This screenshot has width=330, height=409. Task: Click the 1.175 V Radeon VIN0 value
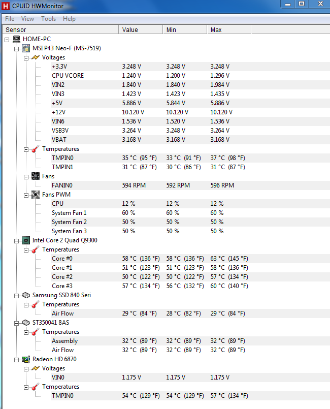coord(131,377)
